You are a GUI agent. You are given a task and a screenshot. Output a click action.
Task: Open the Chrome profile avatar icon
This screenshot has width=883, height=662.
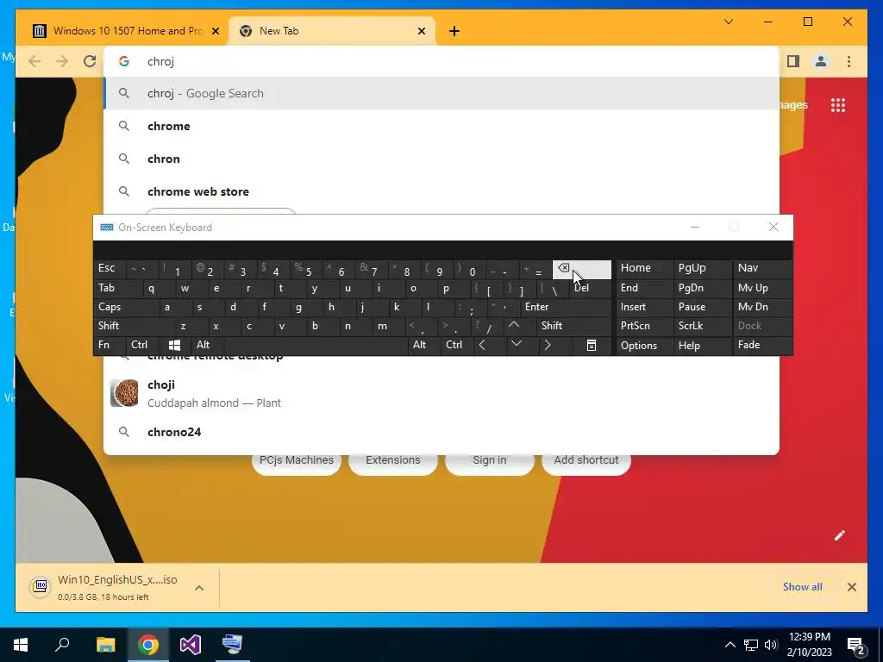coord(821,61)
